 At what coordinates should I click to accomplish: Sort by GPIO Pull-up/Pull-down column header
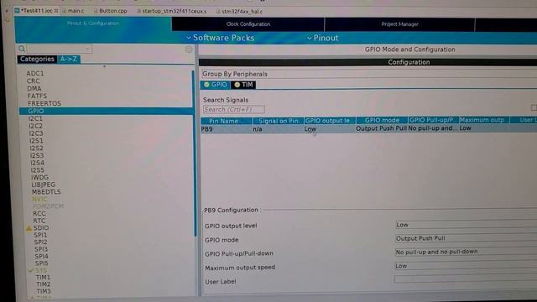tap(433, 120)
